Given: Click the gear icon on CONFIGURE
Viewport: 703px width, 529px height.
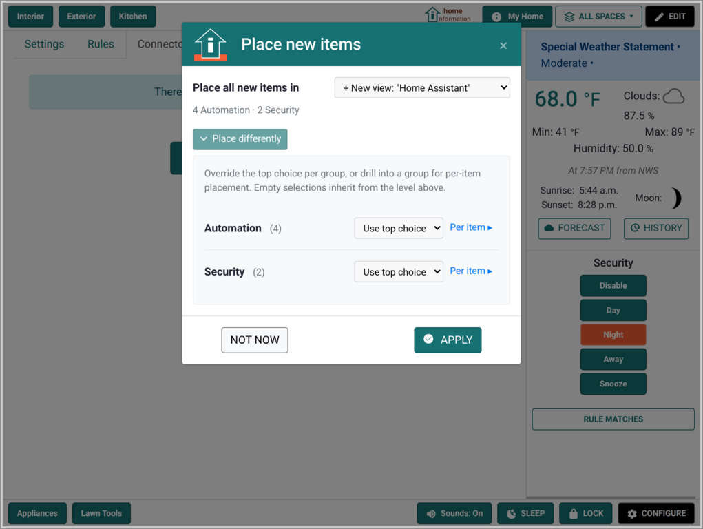Looking at the screenshot, I should 631,514.
